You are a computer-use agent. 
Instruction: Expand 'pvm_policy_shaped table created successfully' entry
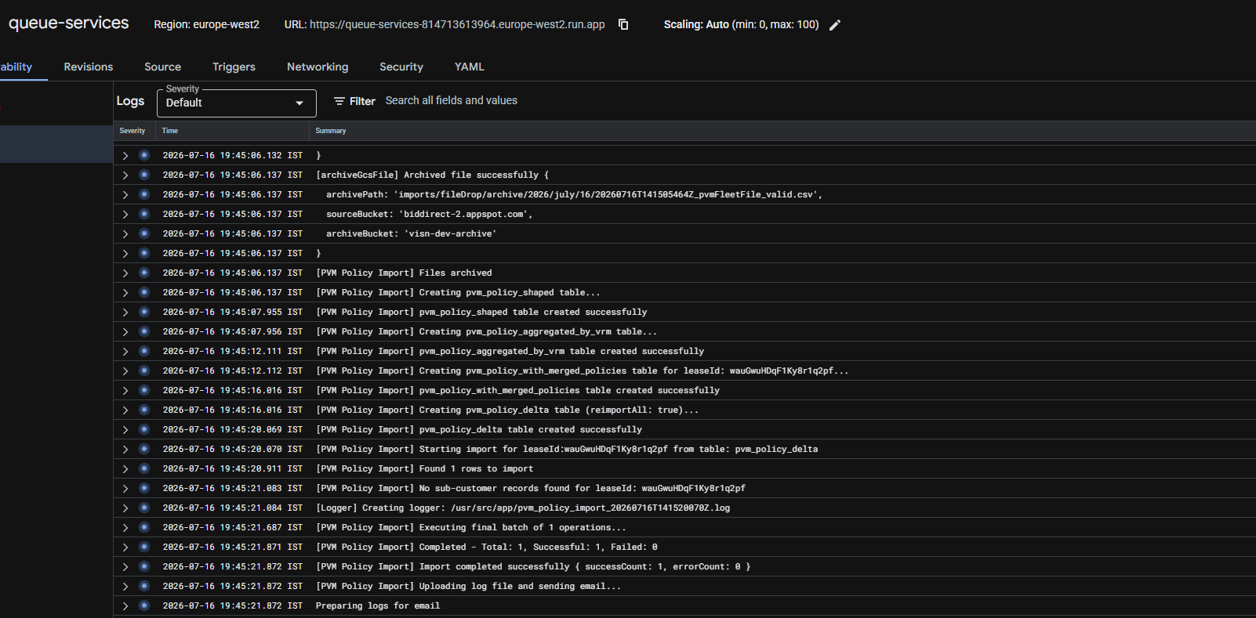(x=125, y=312)
